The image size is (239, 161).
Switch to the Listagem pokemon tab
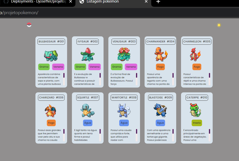(114, 2)
